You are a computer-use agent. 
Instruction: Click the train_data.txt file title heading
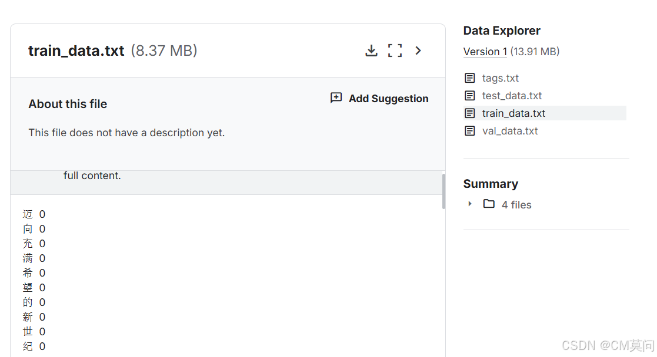click(76, 50)
